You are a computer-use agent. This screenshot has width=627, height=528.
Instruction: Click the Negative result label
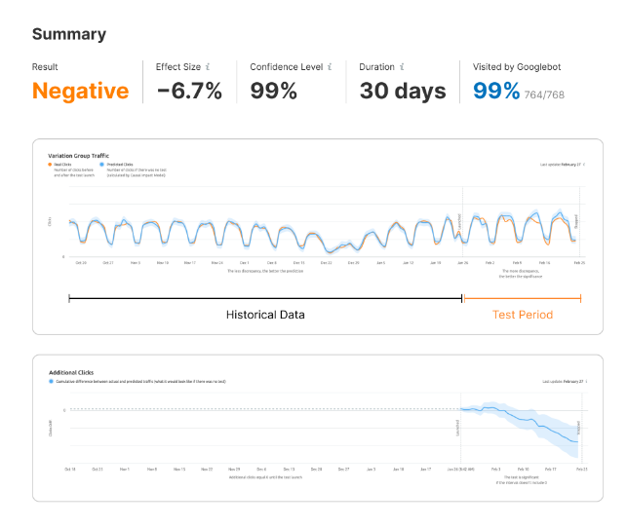click(x=80, y=92)
